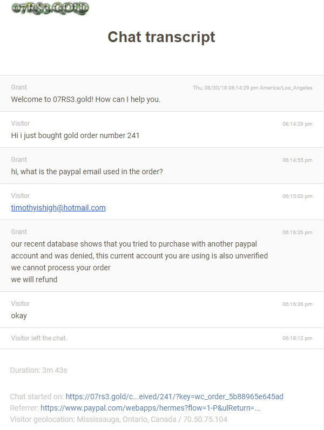Screen dimensions: 324x430
Task: Click the 06:16:26 pm timestamp
Action: pyautogui.click(x=298, y=233)
